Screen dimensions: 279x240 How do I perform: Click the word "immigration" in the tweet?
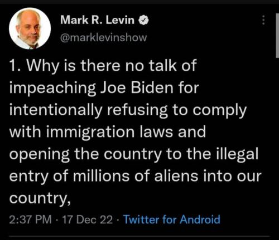point(90,133)
